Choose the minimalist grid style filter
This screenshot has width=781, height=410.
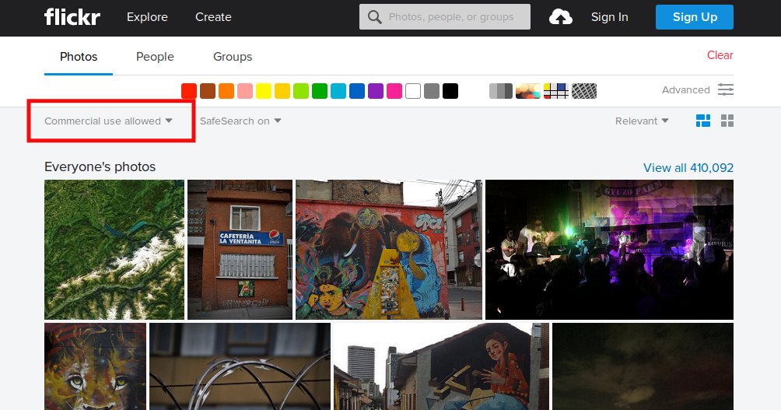click(x=555, y=91)
